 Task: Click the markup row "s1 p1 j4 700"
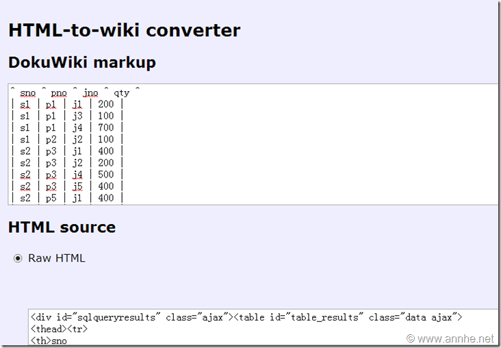[x=67, y=127]
